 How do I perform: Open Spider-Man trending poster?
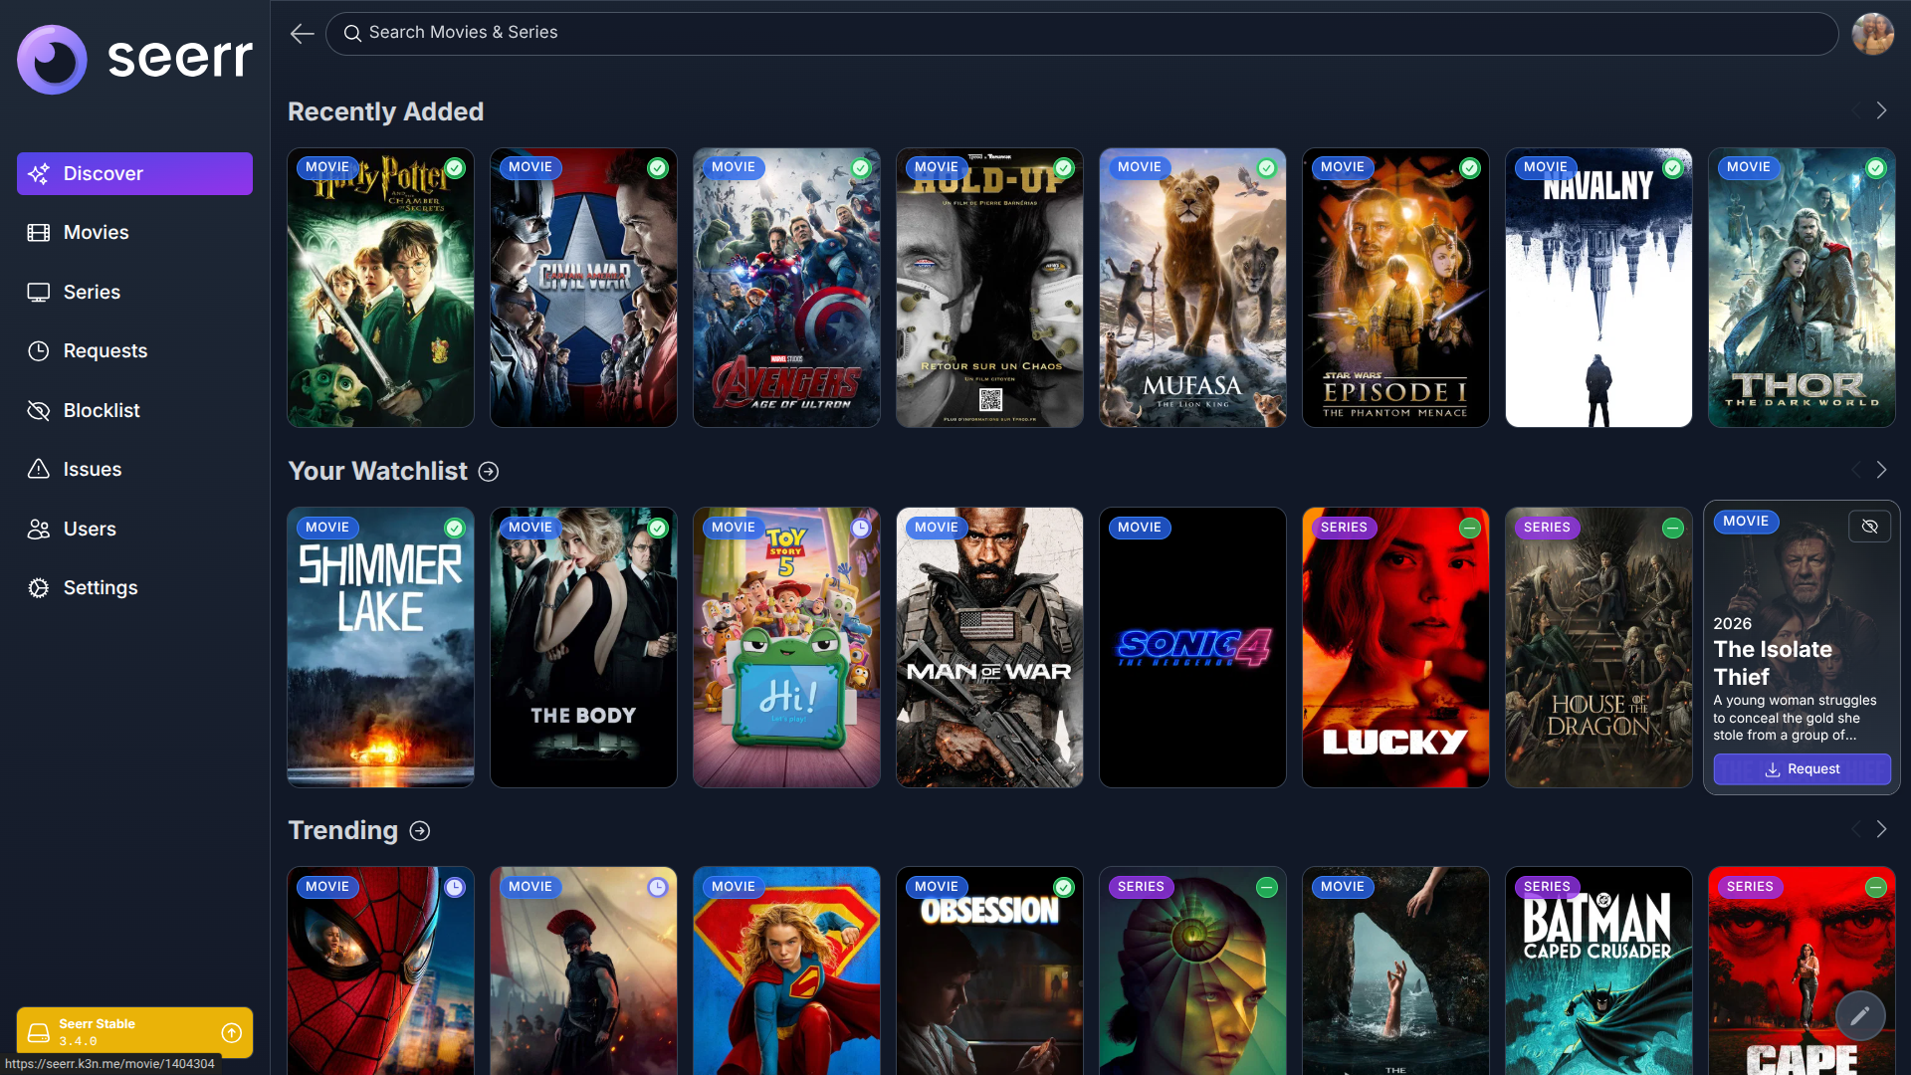coord(380,970)
